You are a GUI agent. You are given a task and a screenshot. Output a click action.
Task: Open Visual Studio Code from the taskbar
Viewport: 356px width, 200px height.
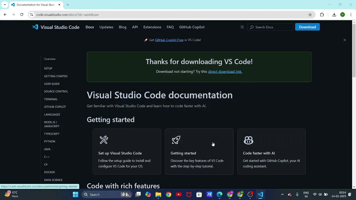click(x=260, y=194)
